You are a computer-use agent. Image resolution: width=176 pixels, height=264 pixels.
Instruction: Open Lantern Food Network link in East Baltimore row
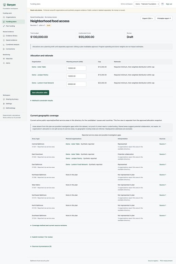pyautogui.click(x=77, y=164)
